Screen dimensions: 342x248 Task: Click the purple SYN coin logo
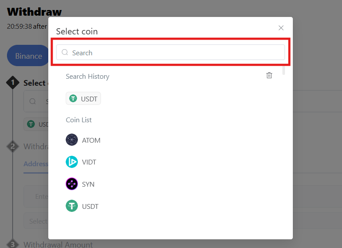coord(72,184)
